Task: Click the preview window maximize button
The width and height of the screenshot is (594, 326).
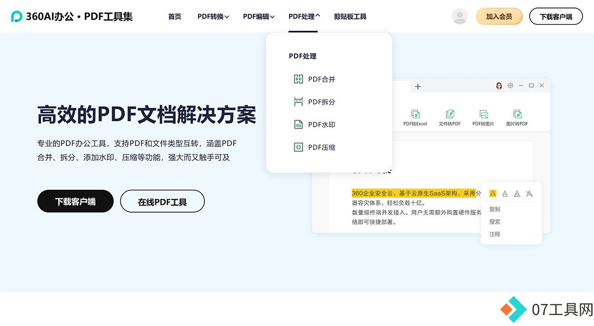Action: [x=531, y=86]
